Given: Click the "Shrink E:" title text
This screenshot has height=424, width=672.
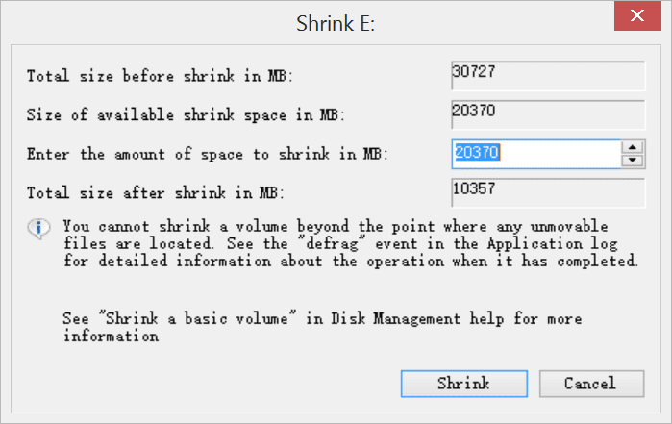Looking at the screenshot, I should coord(336,23).
